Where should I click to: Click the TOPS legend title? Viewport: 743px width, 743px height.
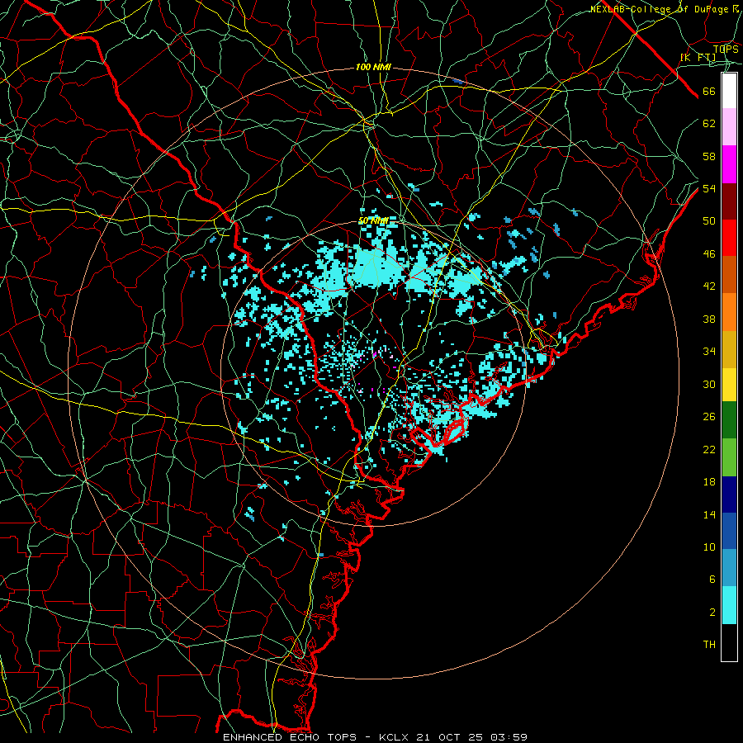[x=726, y=49]
